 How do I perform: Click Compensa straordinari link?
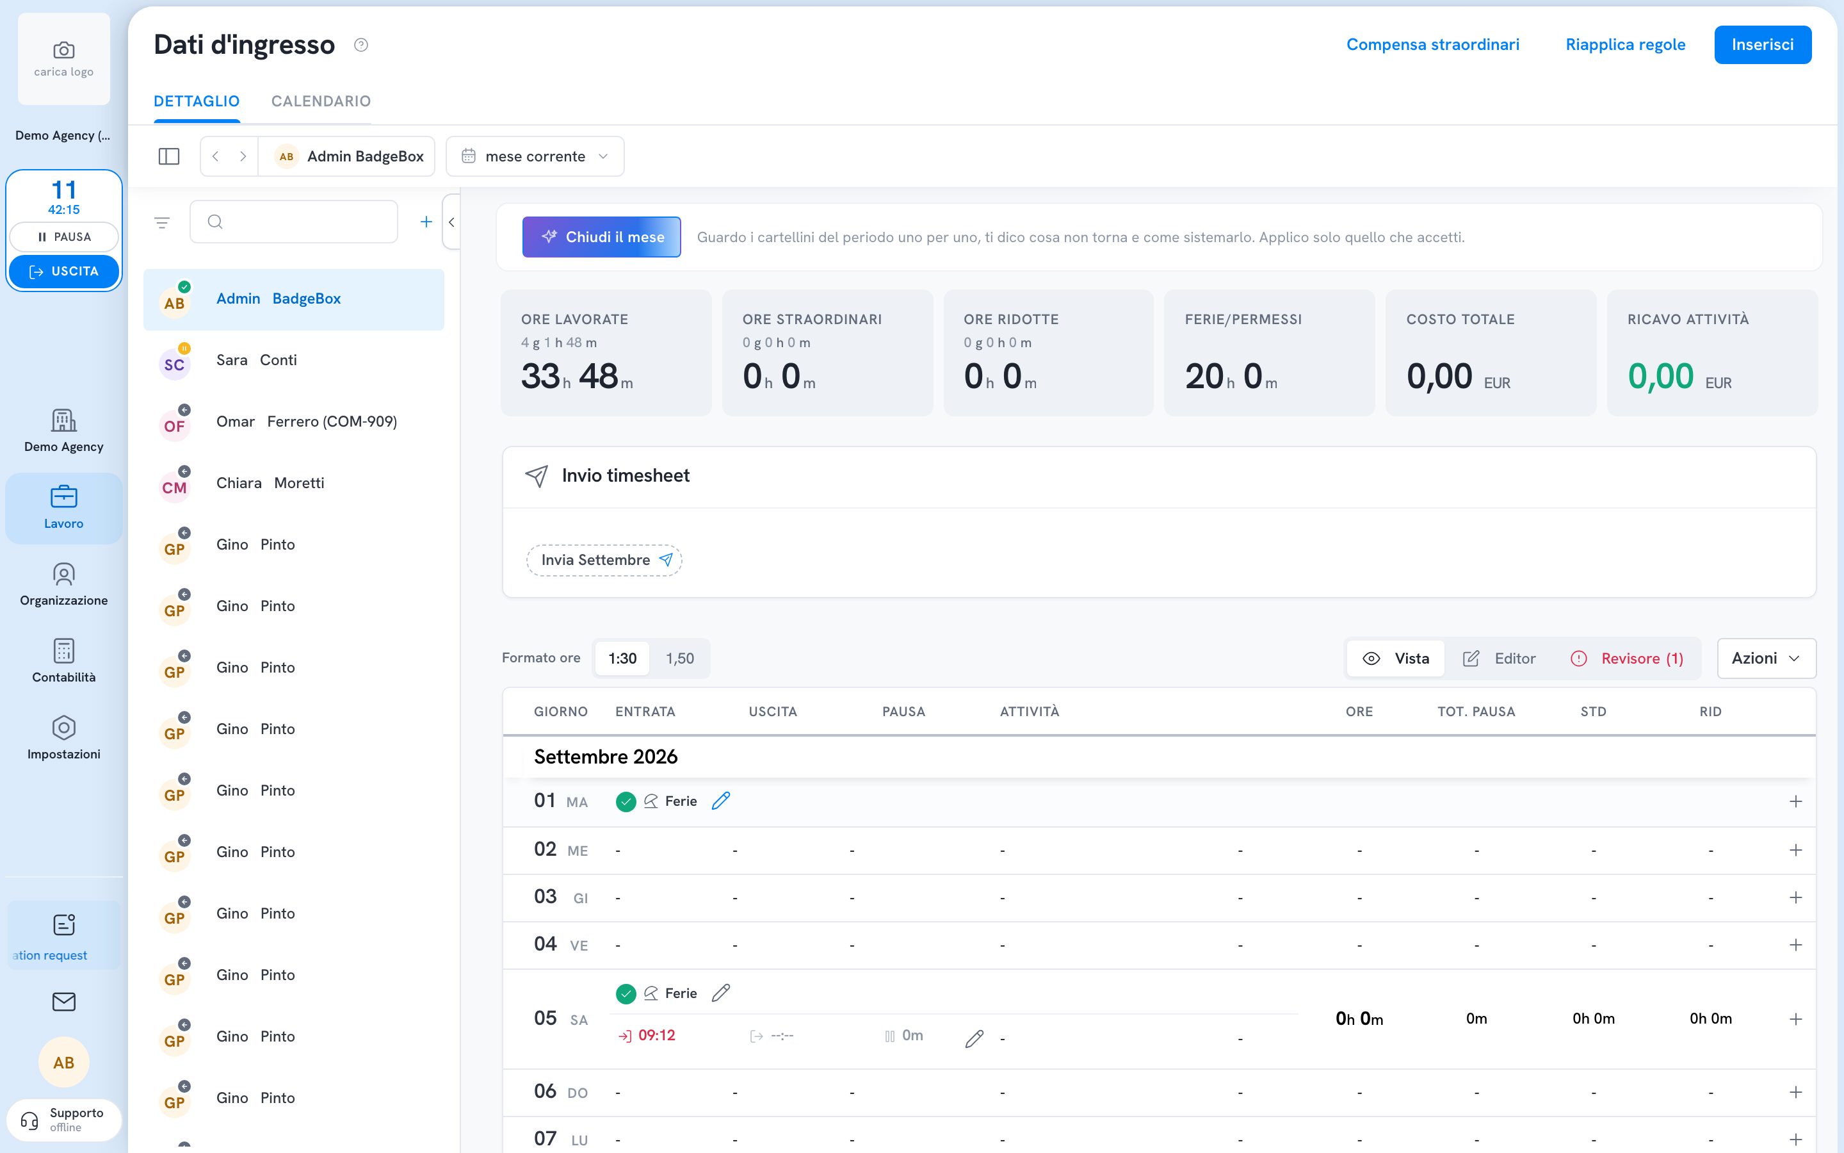[x=1432, y=45]
